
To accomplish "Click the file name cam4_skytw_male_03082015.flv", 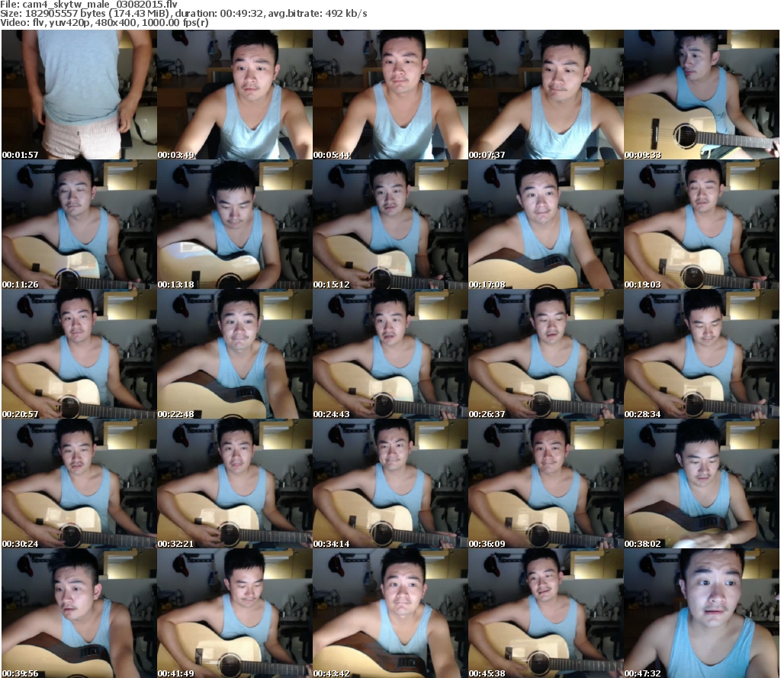I will pos(100,5).
